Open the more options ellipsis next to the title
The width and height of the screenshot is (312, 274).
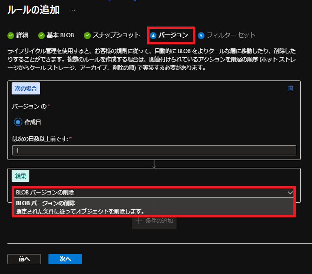pos(73,10)
